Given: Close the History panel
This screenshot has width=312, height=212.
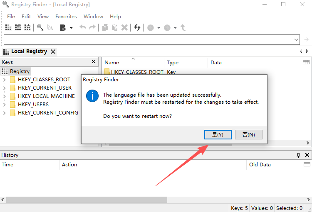Looking at the screenshot, I should point(307,155).
